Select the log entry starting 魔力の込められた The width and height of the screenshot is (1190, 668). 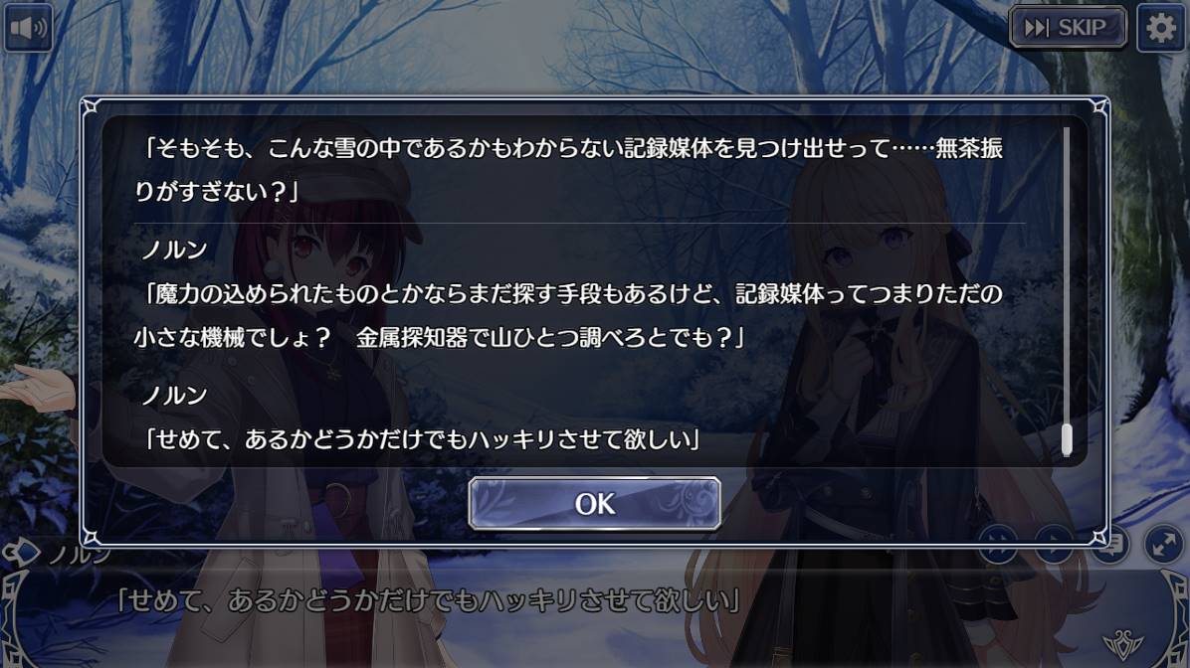pyautogui.click(x=569, y=315)
